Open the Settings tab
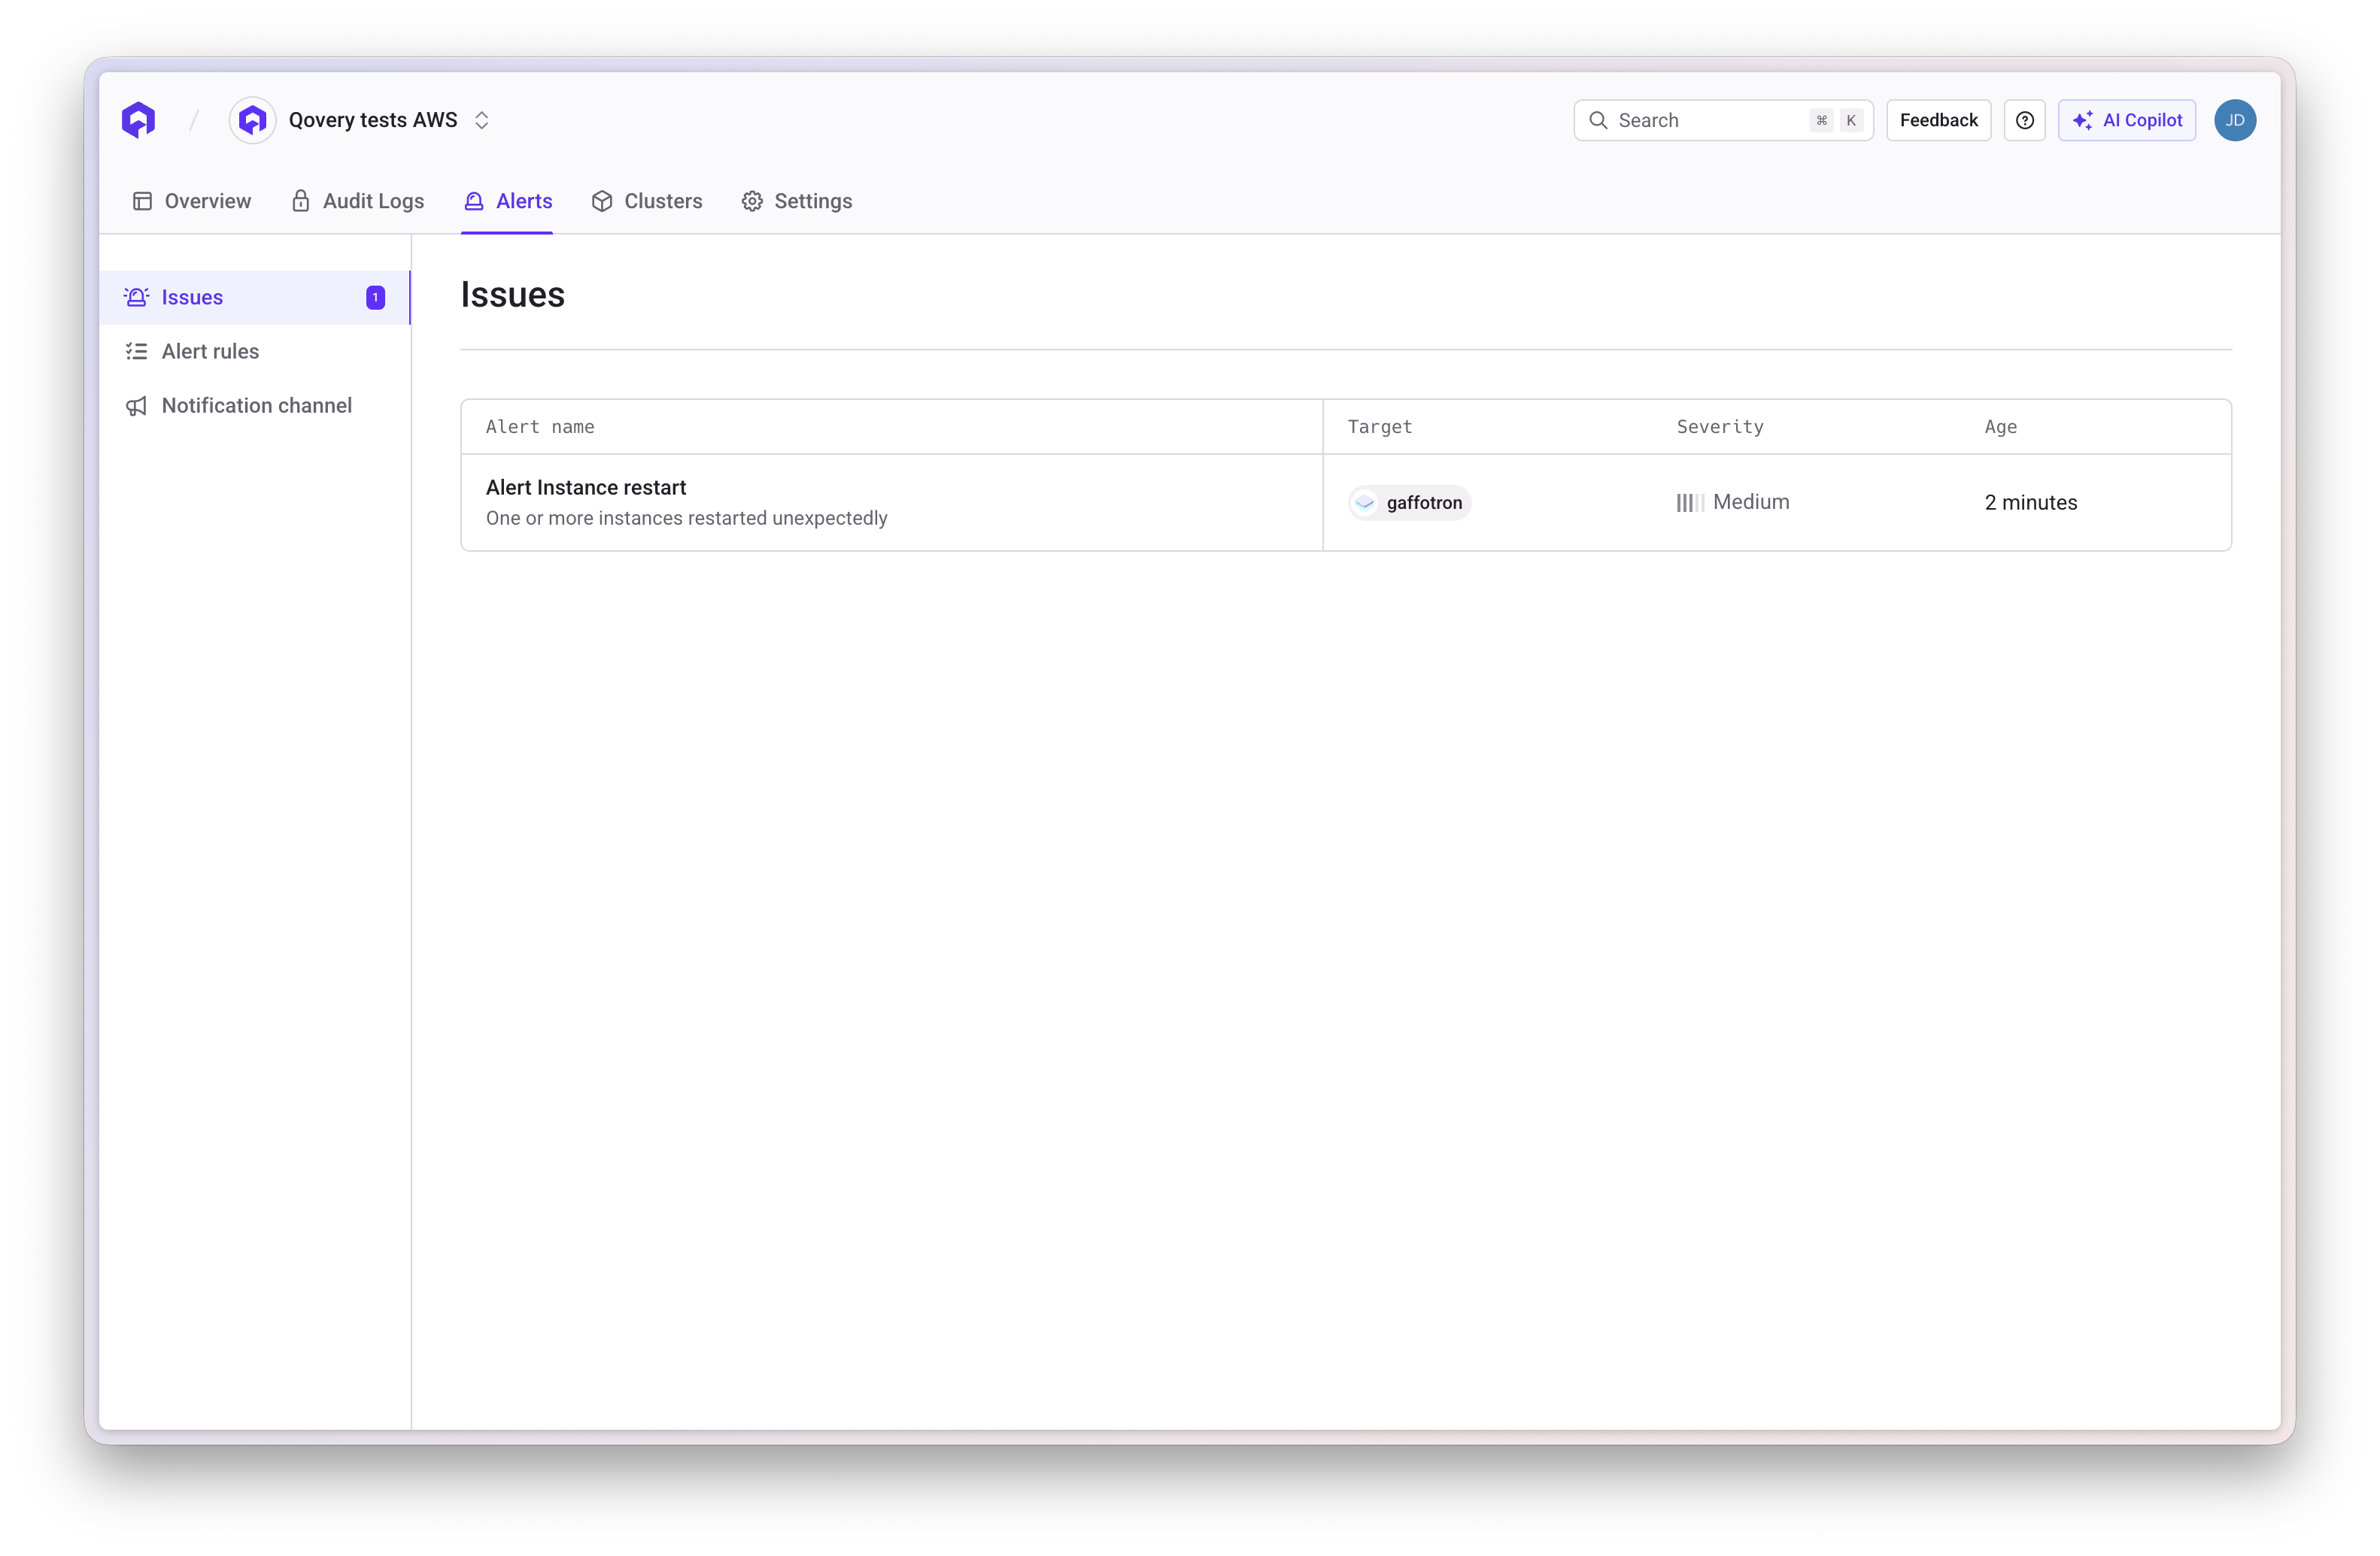Image resolution: width=2380 pixels, height=1556 pixels. coord(797,201)
